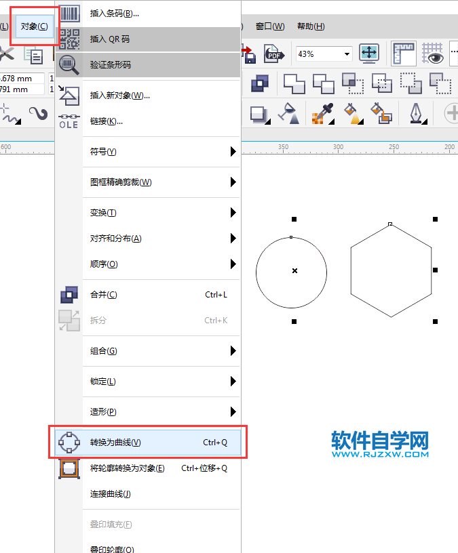Select 链接(K)... entry
Viewport: 458px width, 553px height.
point(148,121)
